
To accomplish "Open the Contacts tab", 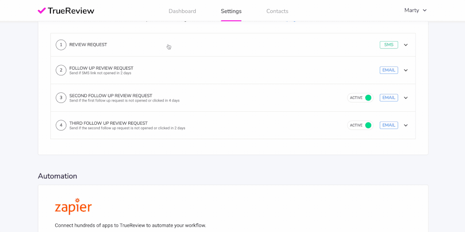I will (x=277, y=11).
